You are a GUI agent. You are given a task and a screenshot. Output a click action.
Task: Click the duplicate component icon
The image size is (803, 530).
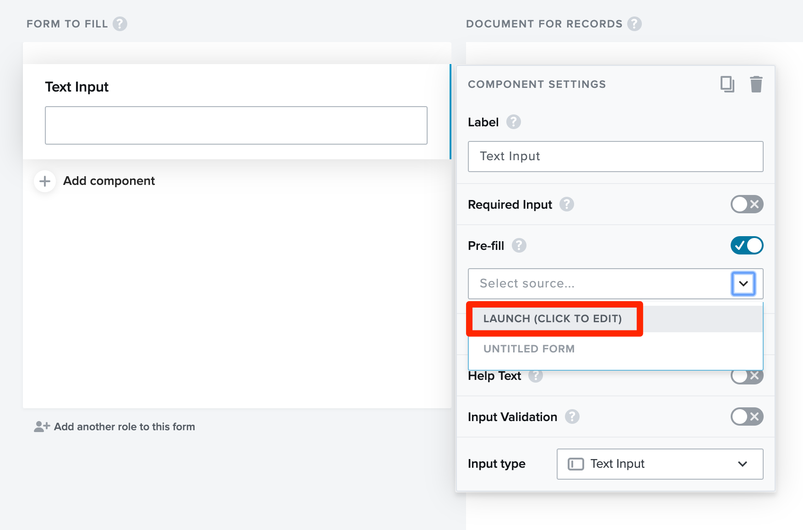click(727, 84)
